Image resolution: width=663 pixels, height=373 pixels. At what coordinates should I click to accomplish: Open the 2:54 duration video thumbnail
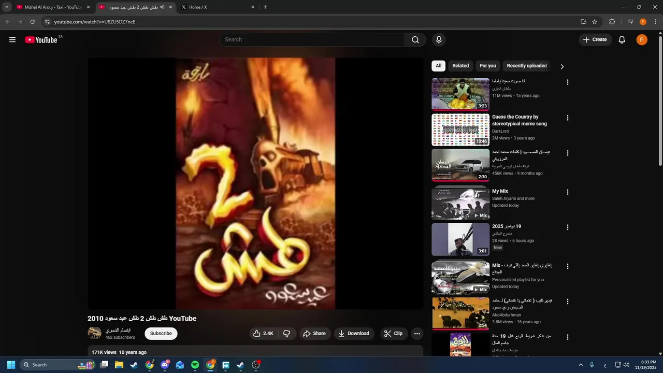[x=460, y=313]
